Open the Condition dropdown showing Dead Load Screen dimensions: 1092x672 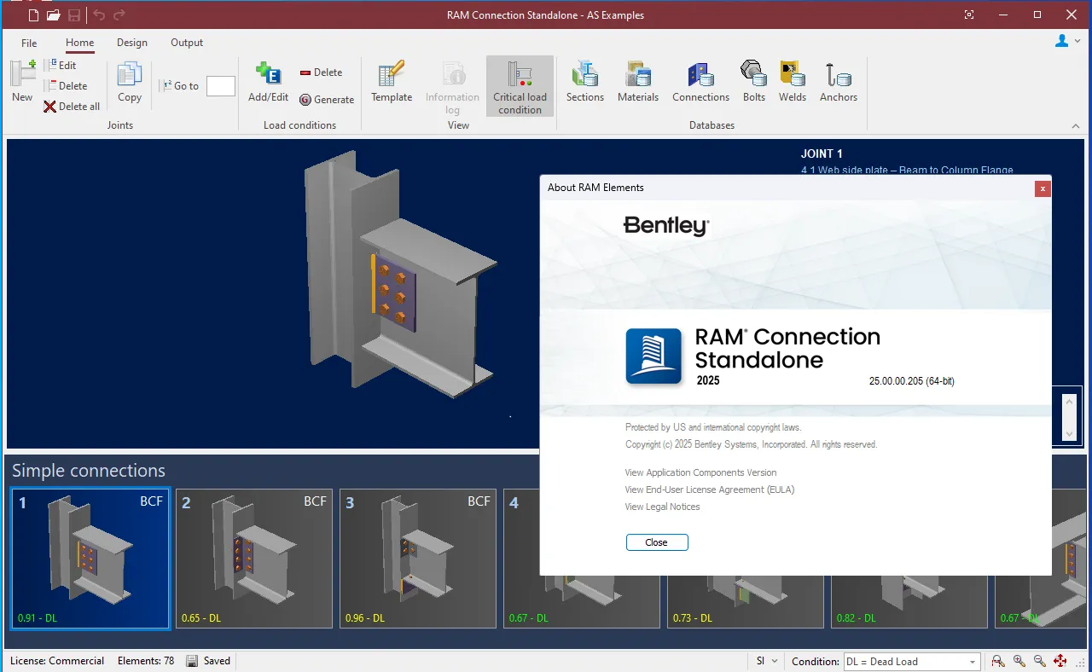tap(911, 662)
